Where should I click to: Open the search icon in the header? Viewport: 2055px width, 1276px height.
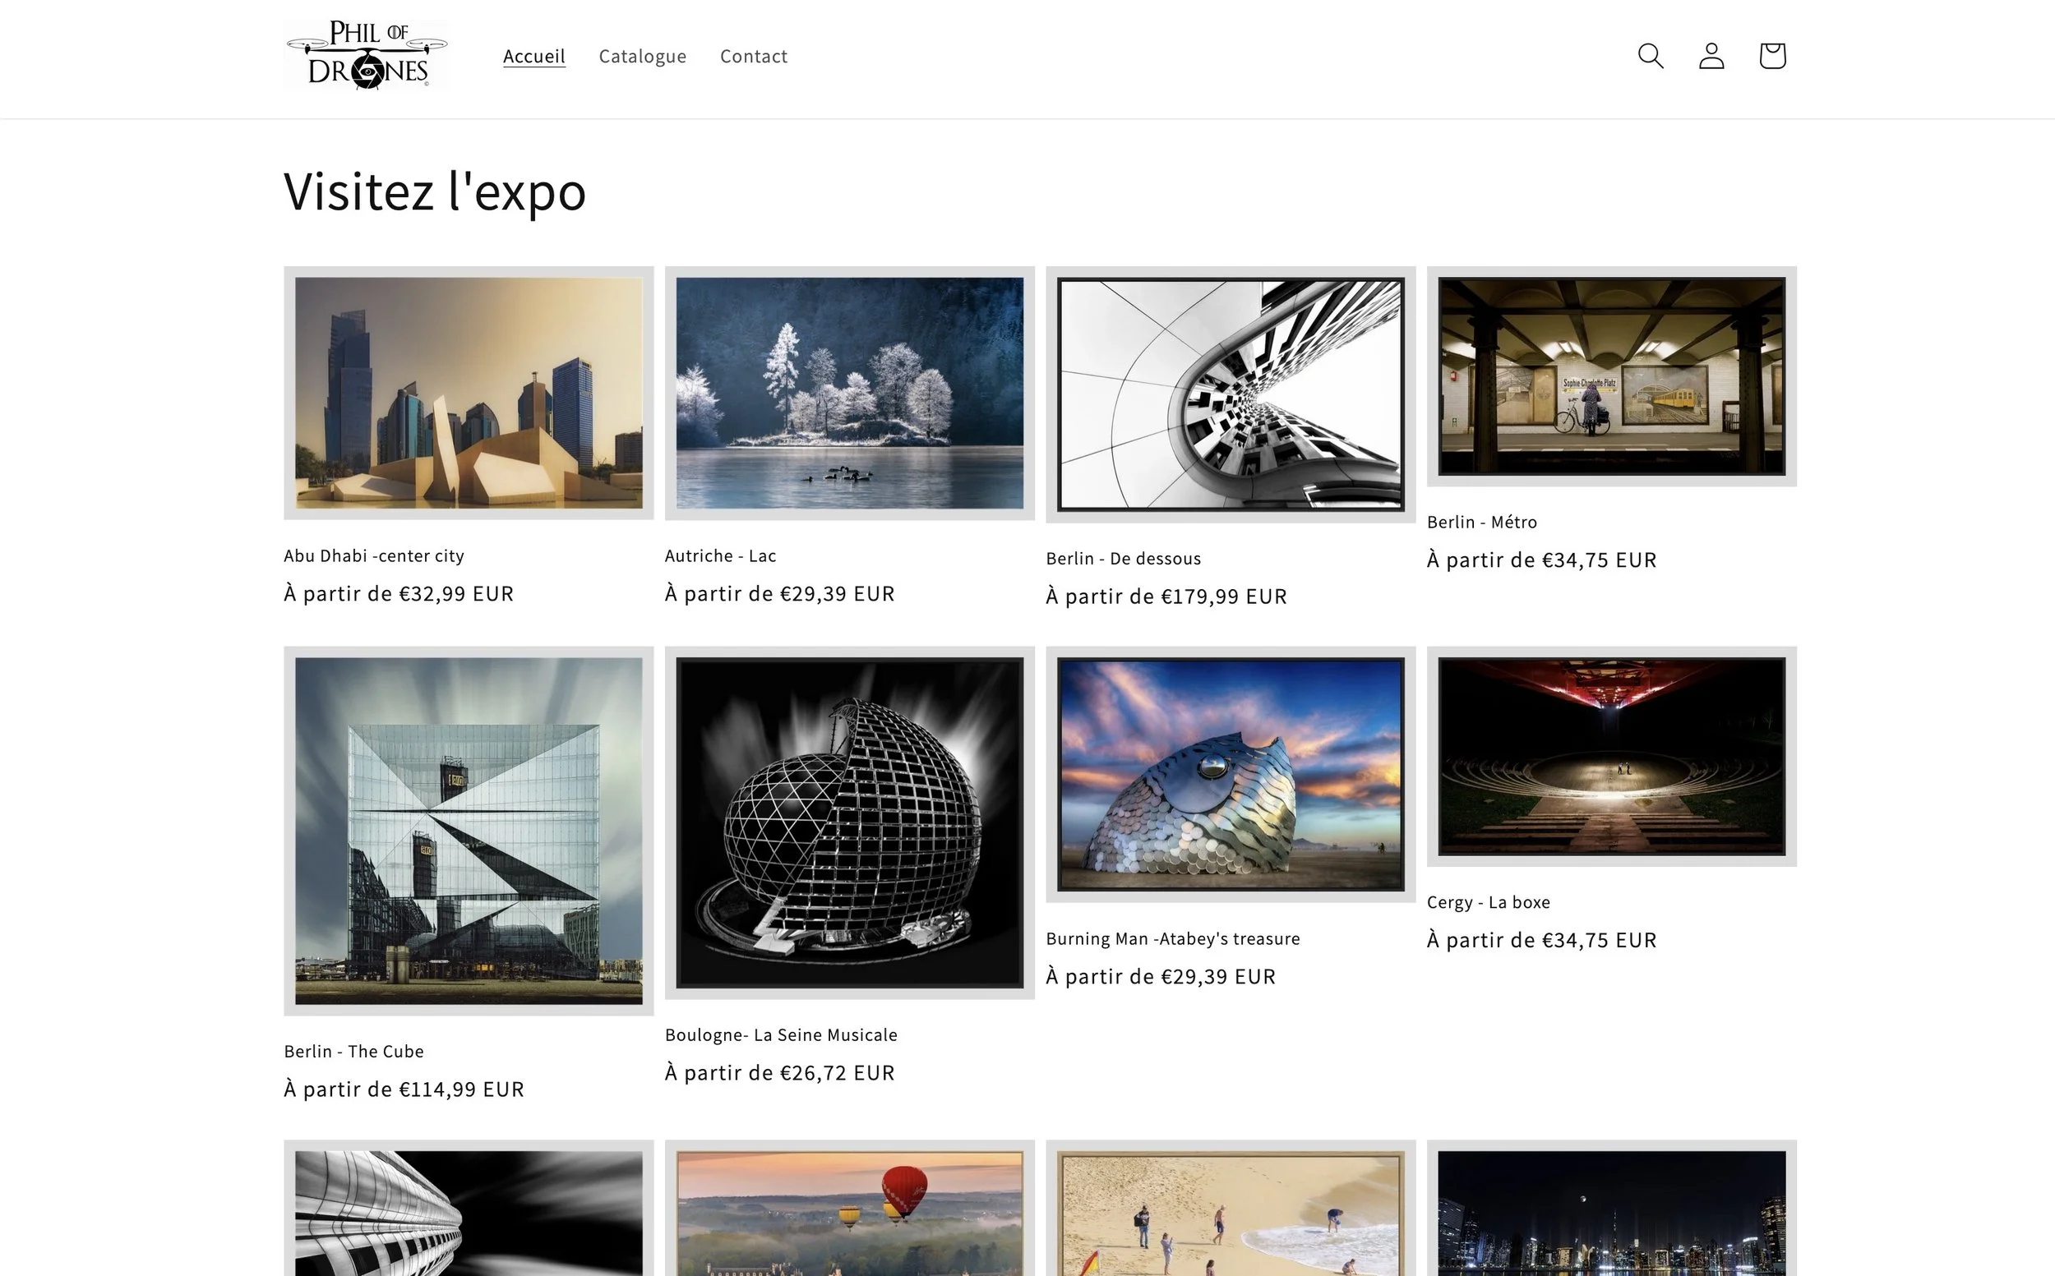coord(1650,56)
